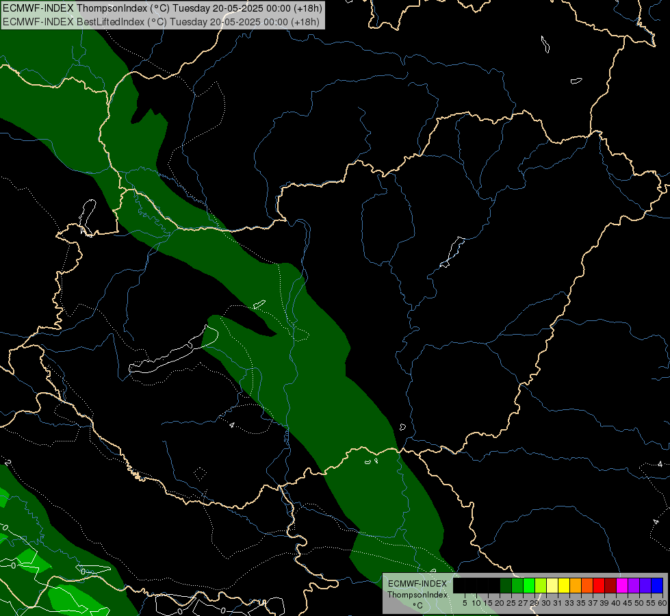Click the °C unit label in legend
This screenshot has height=616, width=670.
[418, 605]
